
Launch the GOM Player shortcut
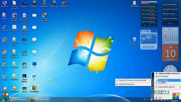[14, 89]
